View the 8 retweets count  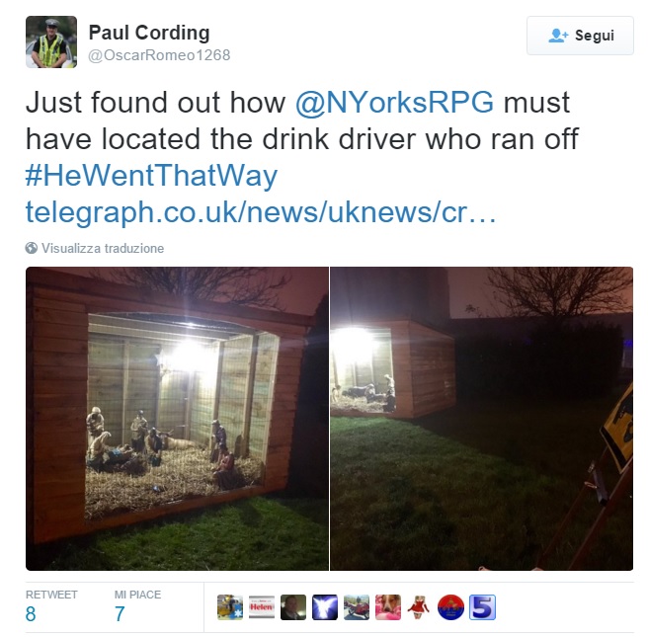31,614
